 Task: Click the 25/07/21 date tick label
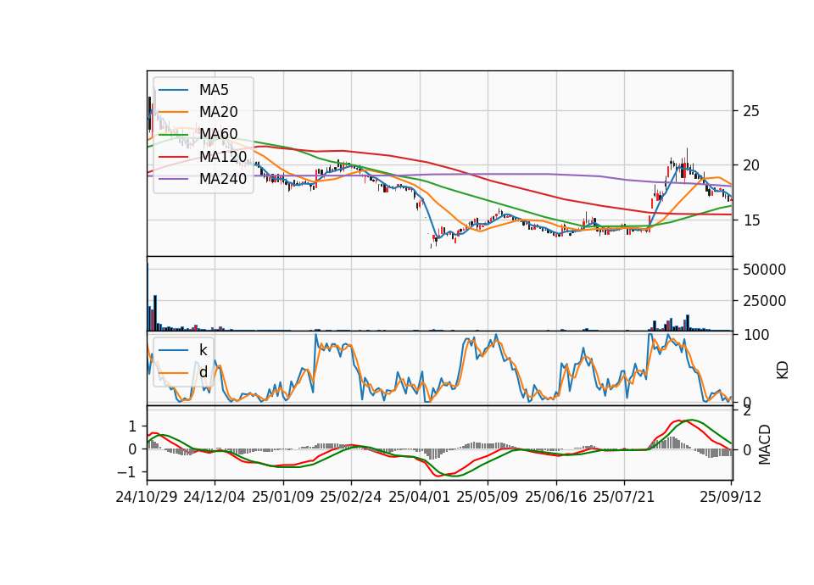click(x=624, y=497)
